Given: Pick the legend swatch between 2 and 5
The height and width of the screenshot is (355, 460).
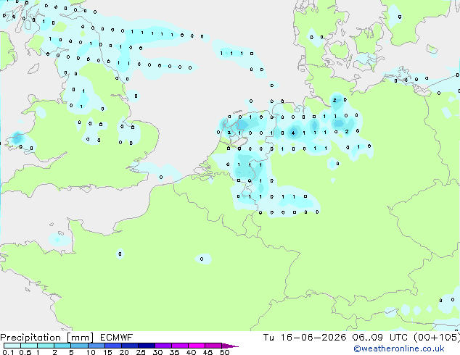Looking at the screenshot, I should (x=62, y=346).
